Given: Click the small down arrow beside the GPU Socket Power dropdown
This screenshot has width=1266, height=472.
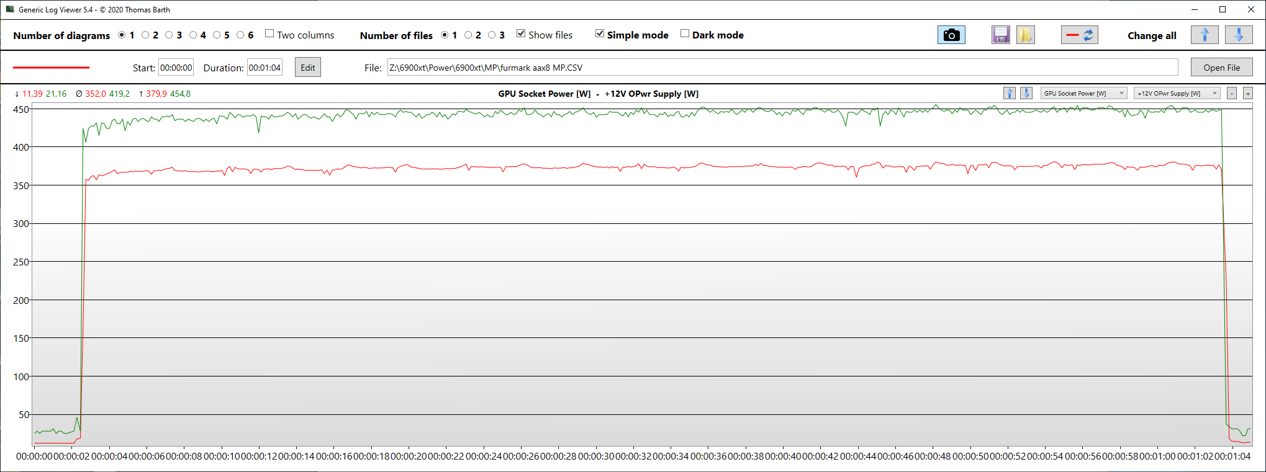Looking at the screenshot, I should click(1026, 93).
